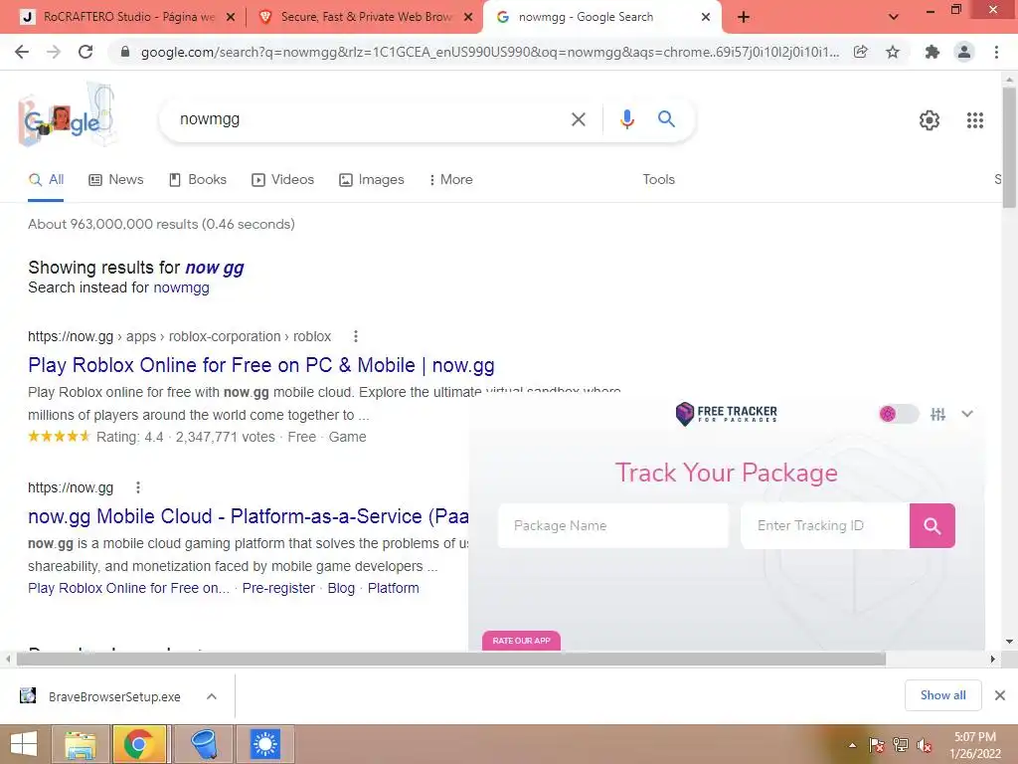This screenshot has height=764, width=1018.
Task: Expand the More search filters
Action: pos(450,179)
